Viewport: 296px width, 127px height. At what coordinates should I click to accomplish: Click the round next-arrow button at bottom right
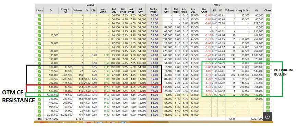pos(267,117)
